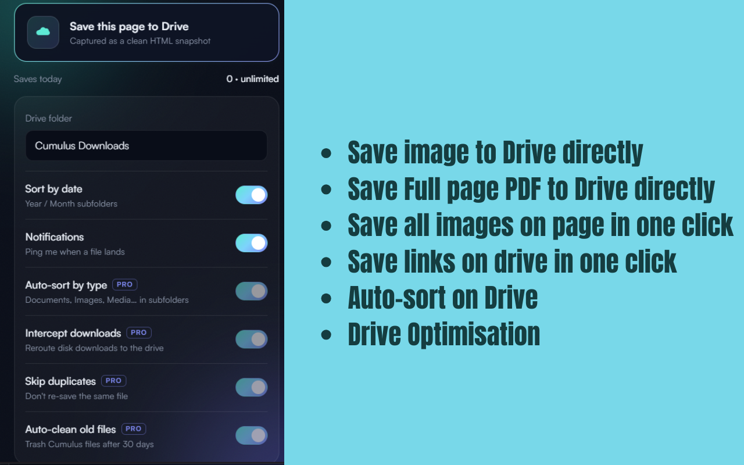Click the '0 • unlimited' counter

[x=253, y=79]
